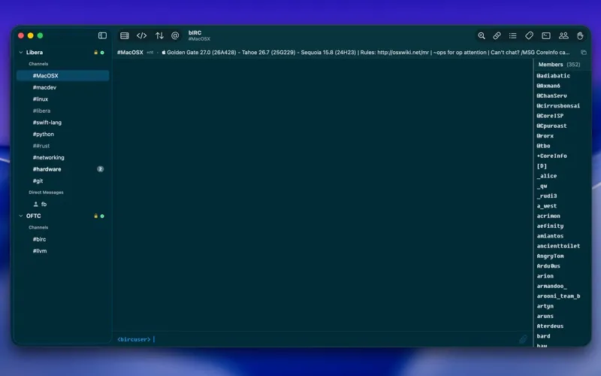Click the person icon beside fb
Screen dimensions: 601x376
pyautogui.click(x=35, y=204)
